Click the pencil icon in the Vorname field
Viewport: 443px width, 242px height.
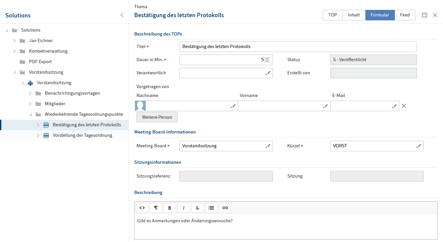(325, 106)
